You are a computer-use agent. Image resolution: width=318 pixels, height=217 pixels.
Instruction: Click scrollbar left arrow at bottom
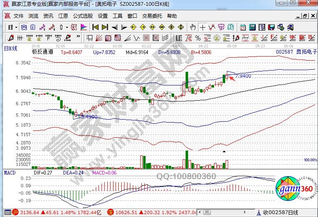(x=200, y=212)
